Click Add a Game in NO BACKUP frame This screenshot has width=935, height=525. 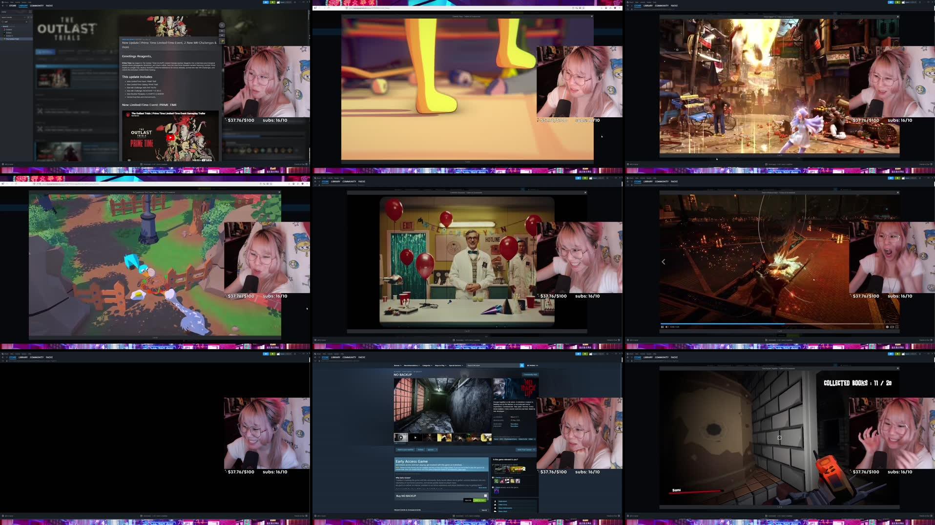pos(320,516)
